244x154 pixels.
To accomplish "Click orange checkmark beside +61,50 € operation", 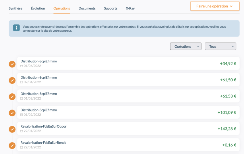I will tap(12, 80).
